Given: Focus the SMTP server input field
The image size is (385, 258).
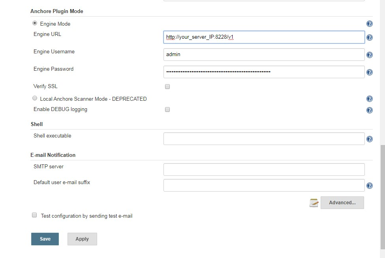Looking at the screenshot, I should (264, 169).
